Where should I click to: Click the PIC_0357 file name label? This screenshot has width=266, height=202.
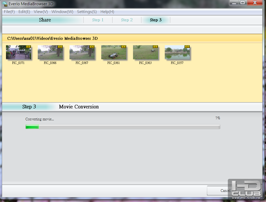click(177, 63)
